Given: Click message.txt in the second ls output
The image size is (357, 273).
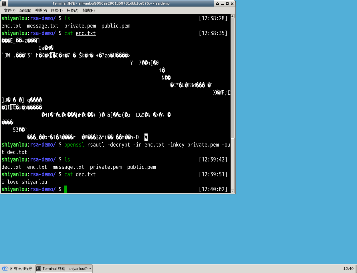Looking at the screenshot, I should point(69,167).
